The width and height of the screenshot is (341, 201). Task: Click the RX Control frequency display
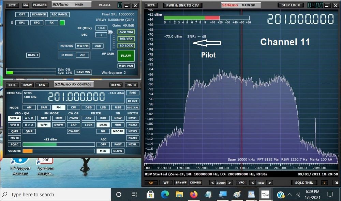coord(76,97)
